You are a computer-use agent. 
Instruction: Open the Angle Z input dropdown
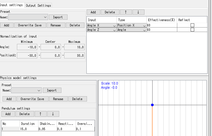tap(101, 30)
